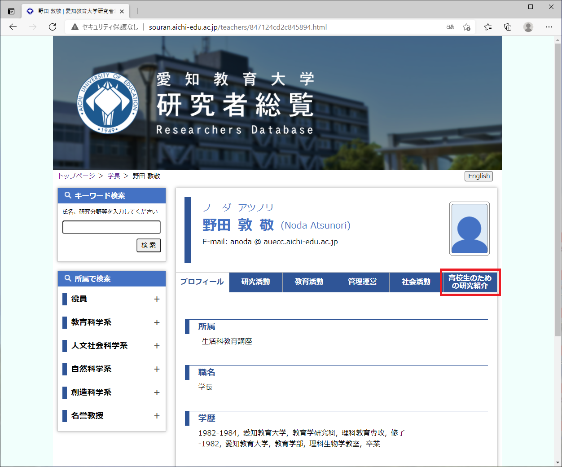Close the 野田 敦敬 browser tab
The width and height of the screenshot is (562, 467).
[x=122, y=11]
